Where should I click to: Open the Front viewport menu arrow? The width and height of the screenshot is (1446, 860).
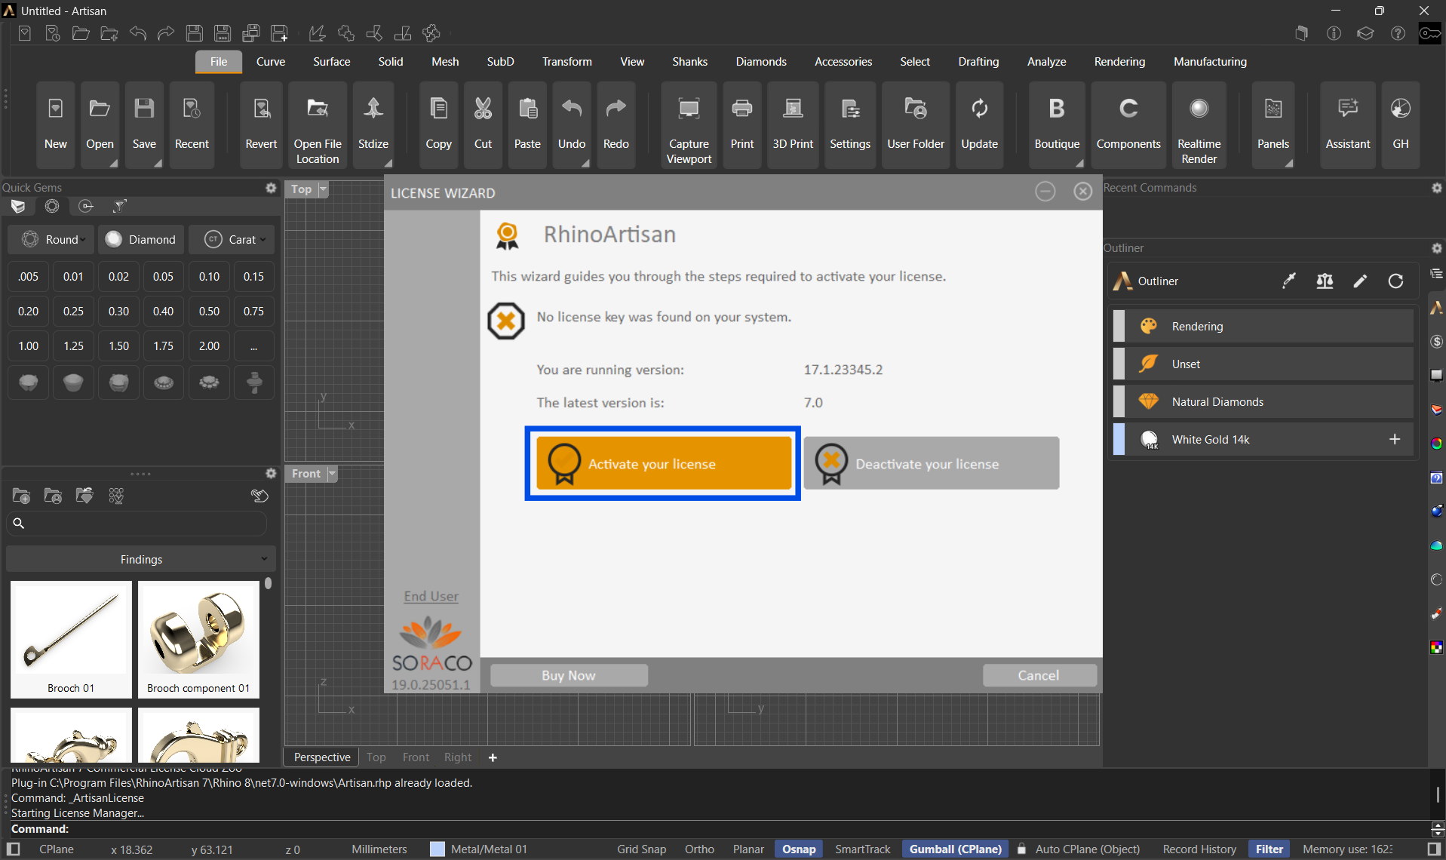(333, 474)
